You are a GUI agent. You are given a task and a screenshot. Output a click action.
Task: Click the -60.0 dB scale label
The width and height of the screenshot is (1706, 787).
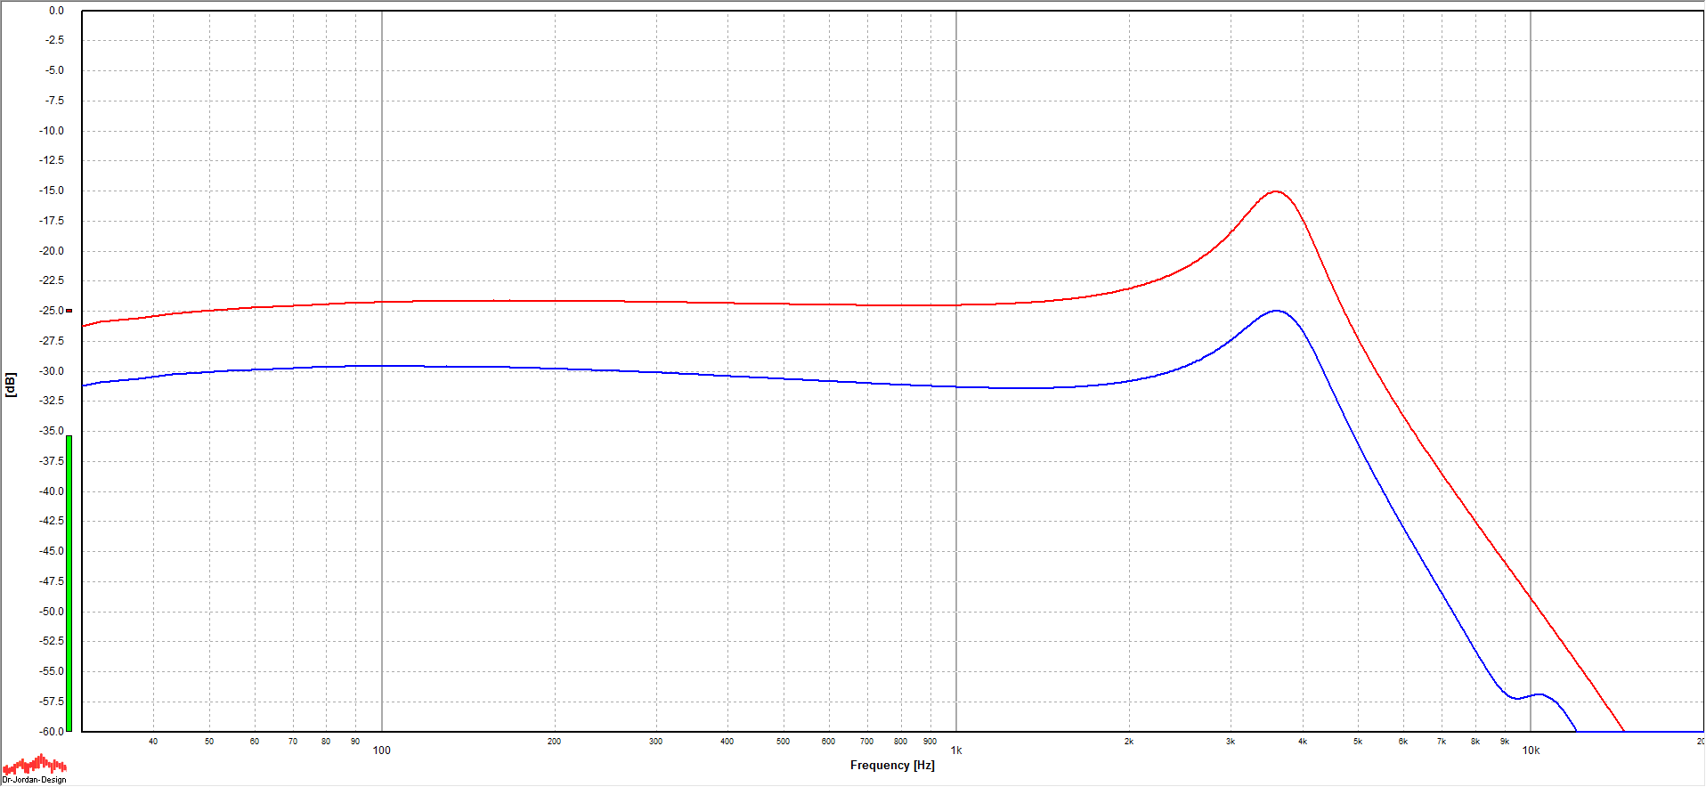52,731
